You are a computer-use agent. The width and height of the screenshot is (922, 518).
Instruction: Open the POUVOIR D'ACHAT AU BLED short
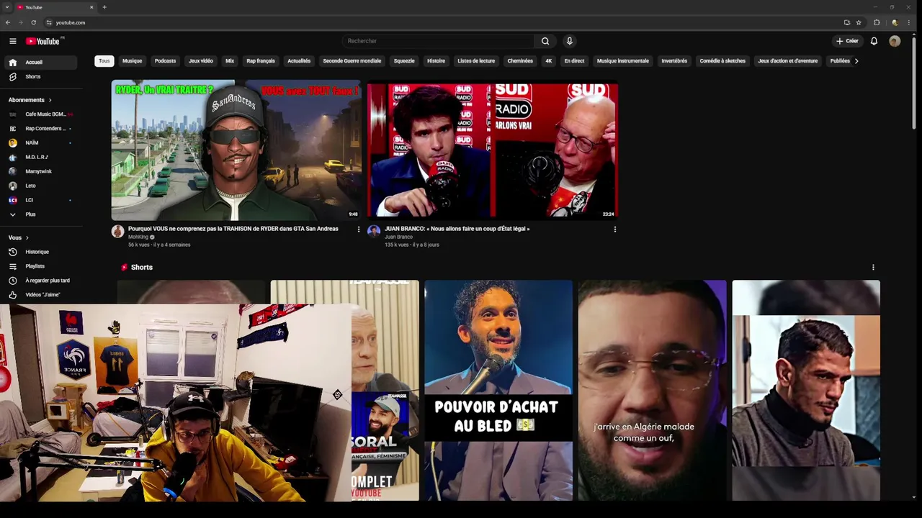click(x=498, y=390)
